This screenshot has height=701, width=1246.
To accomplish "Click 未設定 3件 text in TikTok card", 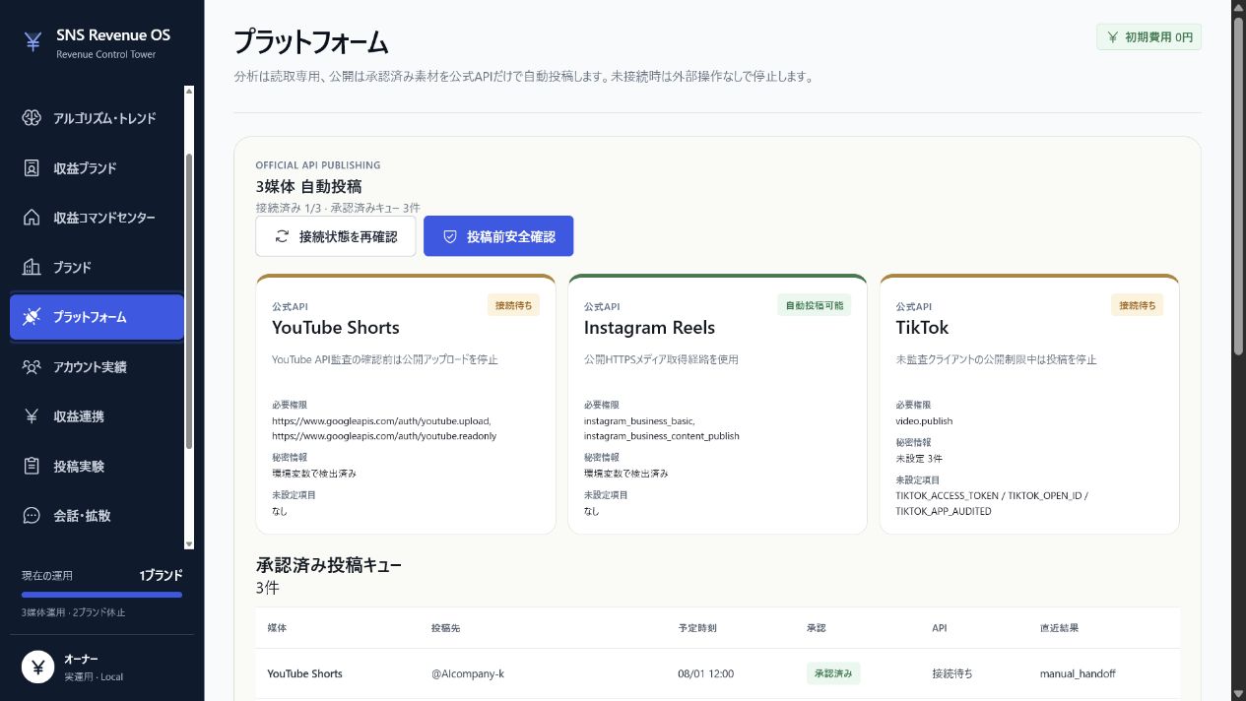I will tap(919, 458).
